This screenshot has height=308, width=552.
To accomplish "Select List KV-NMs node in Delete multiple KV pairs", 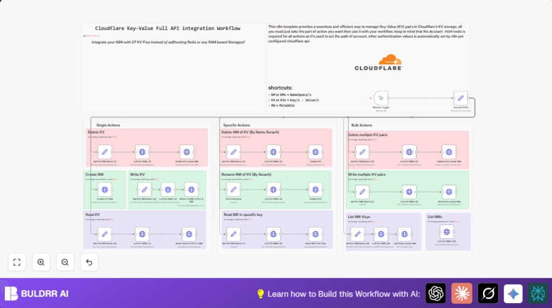I will click(x=409, y=152).
